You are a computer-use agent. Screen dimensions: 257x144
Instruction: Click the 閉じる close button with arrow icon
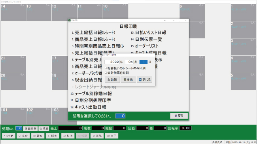(145, 80)
